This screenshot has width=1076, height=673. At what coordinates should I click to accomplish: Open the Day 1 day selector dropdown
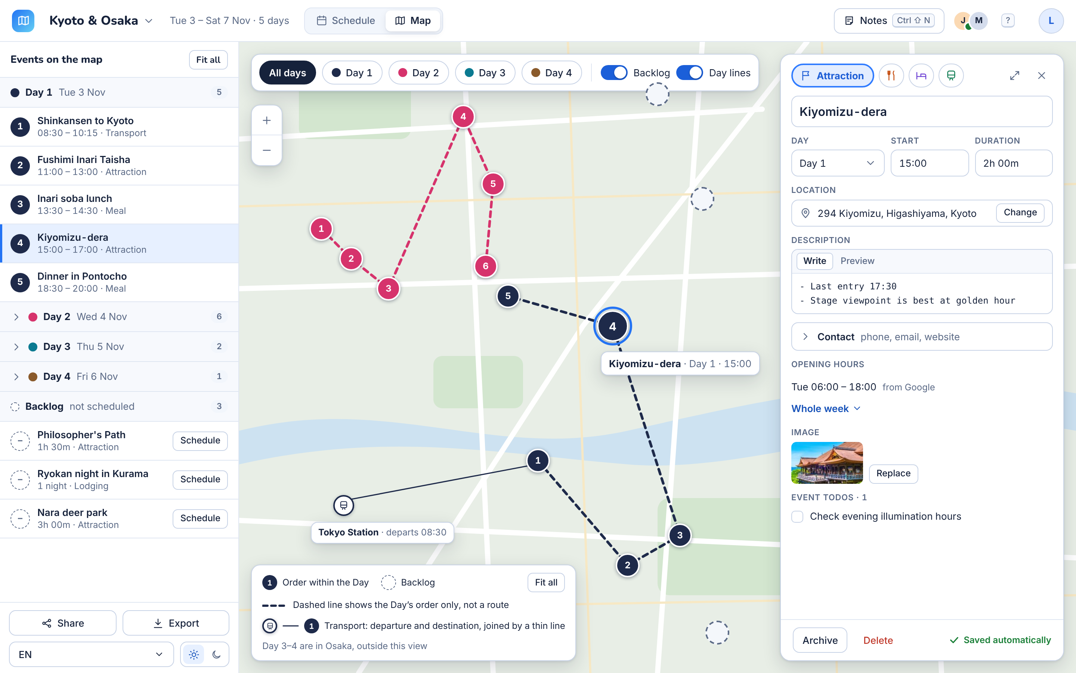click(838, 163)
